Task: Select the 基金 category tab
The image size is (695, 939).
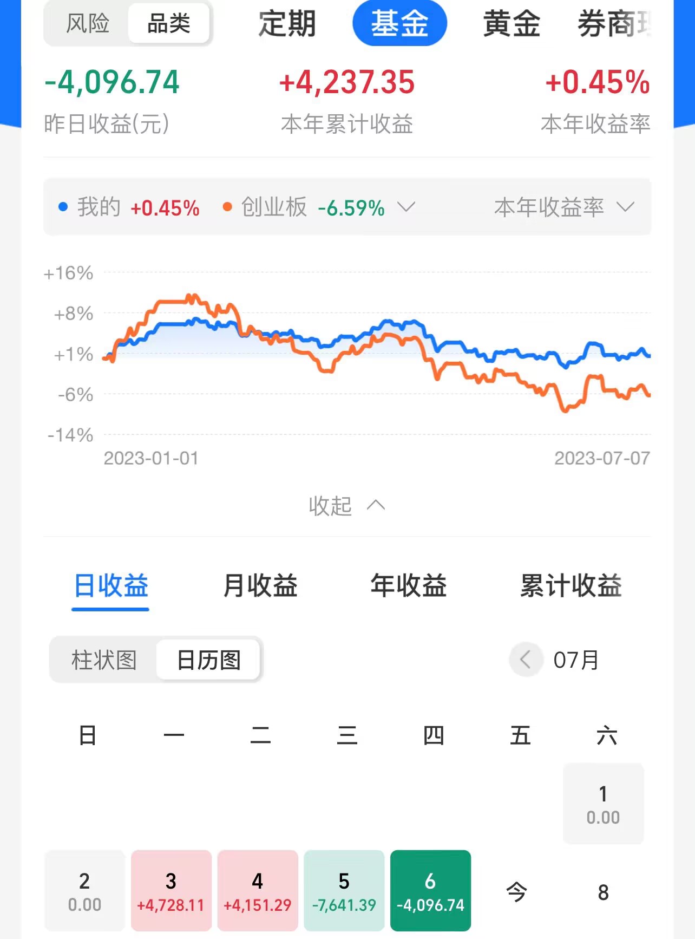Action: click(x=399, y=23)
